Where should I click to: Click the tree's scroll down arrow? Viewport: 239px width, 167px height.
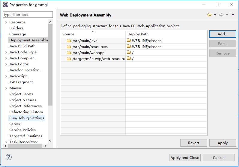[50, 141]
